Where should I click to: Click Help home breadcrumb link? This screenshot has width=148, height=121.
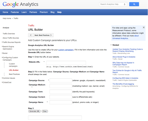(x=7, y=18)
